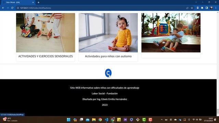The width and height of the screenshot is (219, 123).
Task: Select the Sitio Oficial browser tab
Action: 18,2
